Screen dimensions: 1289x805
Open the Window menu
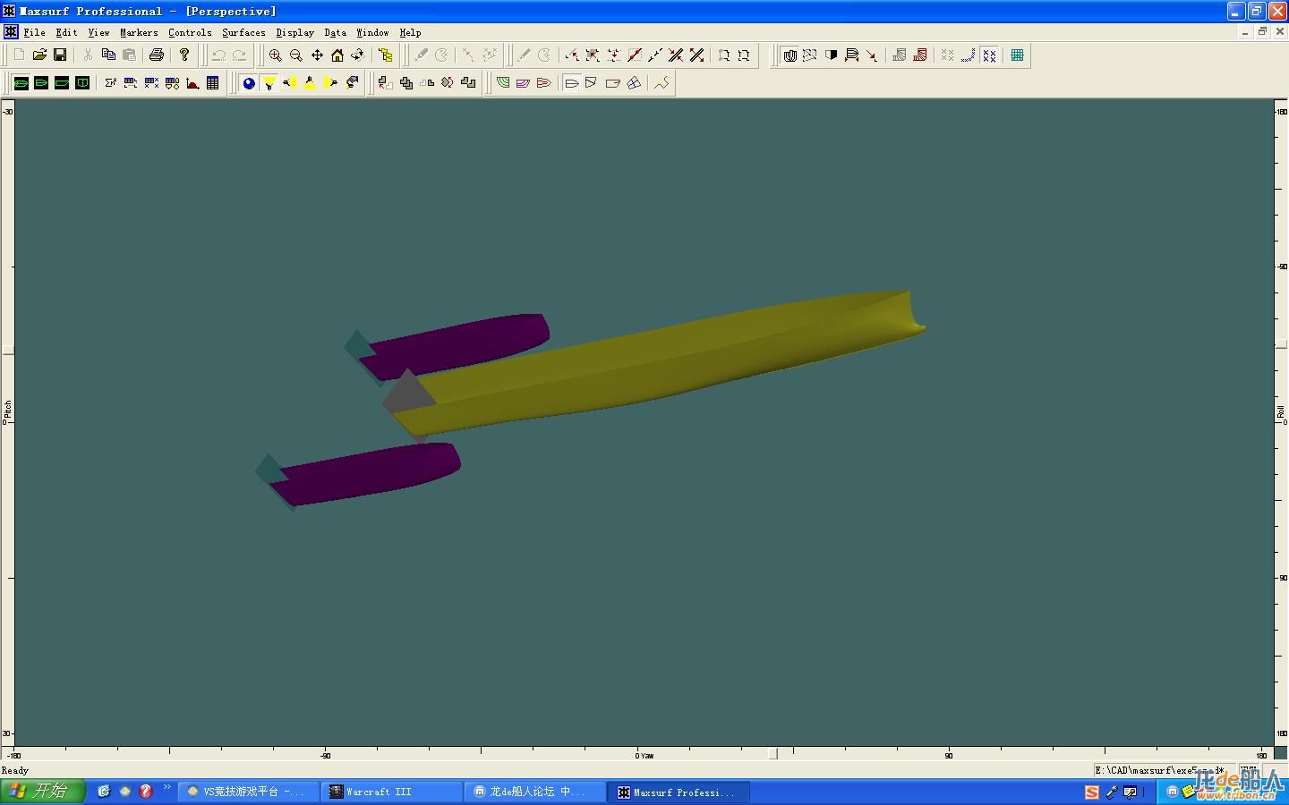372,32
